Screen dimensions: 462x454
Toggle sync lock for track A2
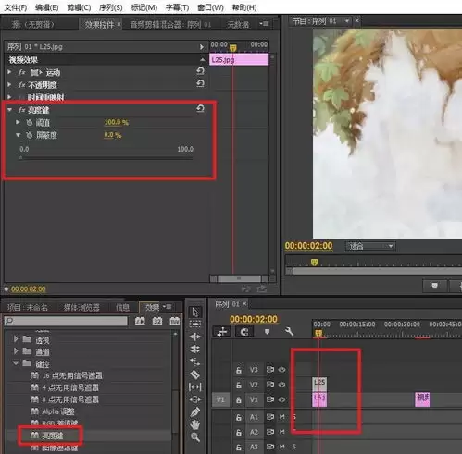click(270, 432)
